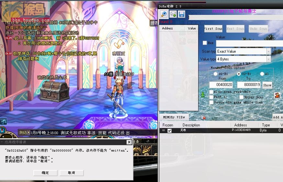The height and width of the screenshot is (182, 283).
Task: Open the Scan type Exact Value dropdown
Action: pyautogui.click(x=268, y=51)
